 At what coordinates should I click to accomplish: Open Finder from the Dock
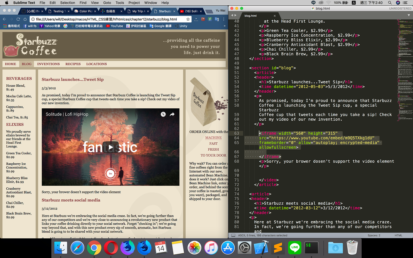[61, 248]
